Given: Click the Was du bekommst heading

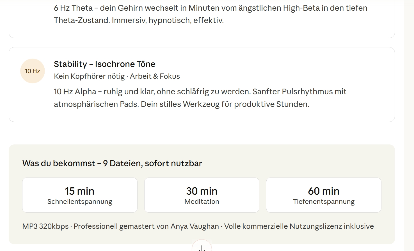Looking at the screenshot, I should click(112, 163).
